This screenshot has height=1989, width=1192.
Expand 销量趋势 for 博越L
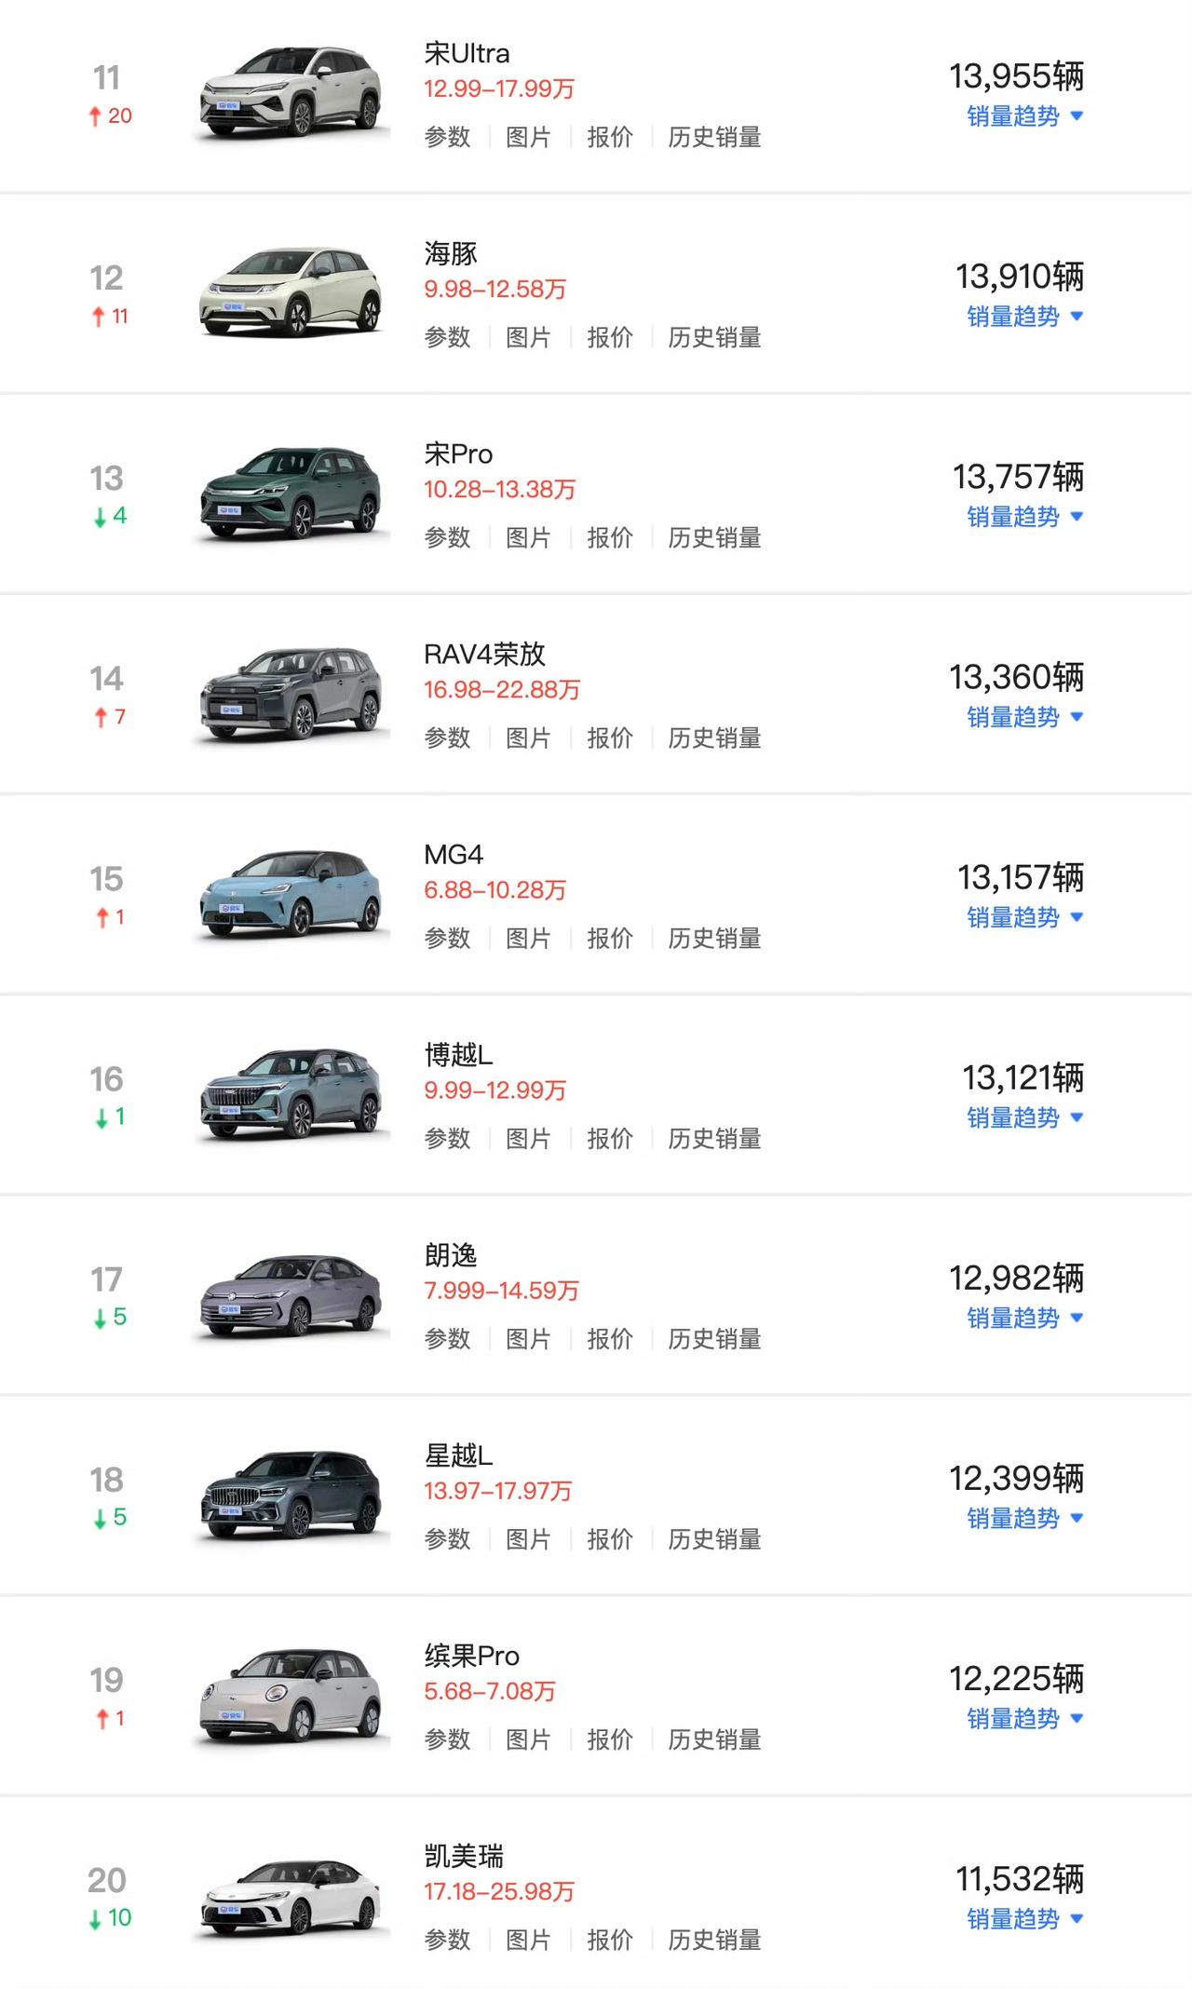pyautogui.click(x=1024, y=1117)
